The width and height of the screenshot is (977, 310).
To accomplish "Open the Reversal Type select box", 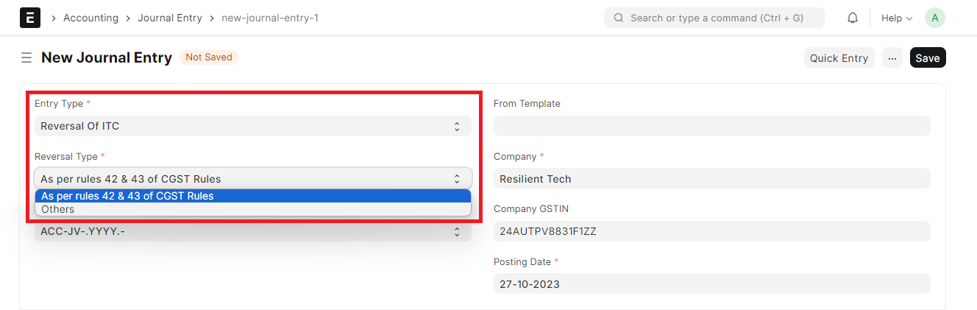I will click(x=252, y=179).
